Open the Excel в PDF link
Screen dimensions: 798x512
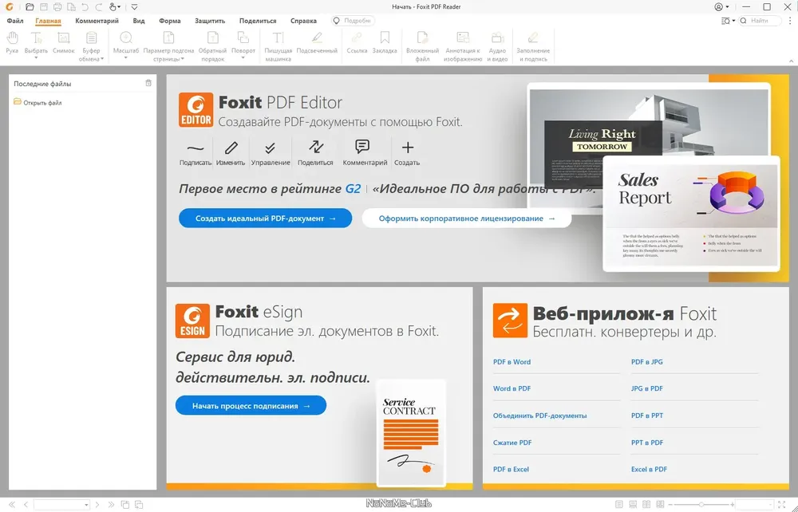649,469
